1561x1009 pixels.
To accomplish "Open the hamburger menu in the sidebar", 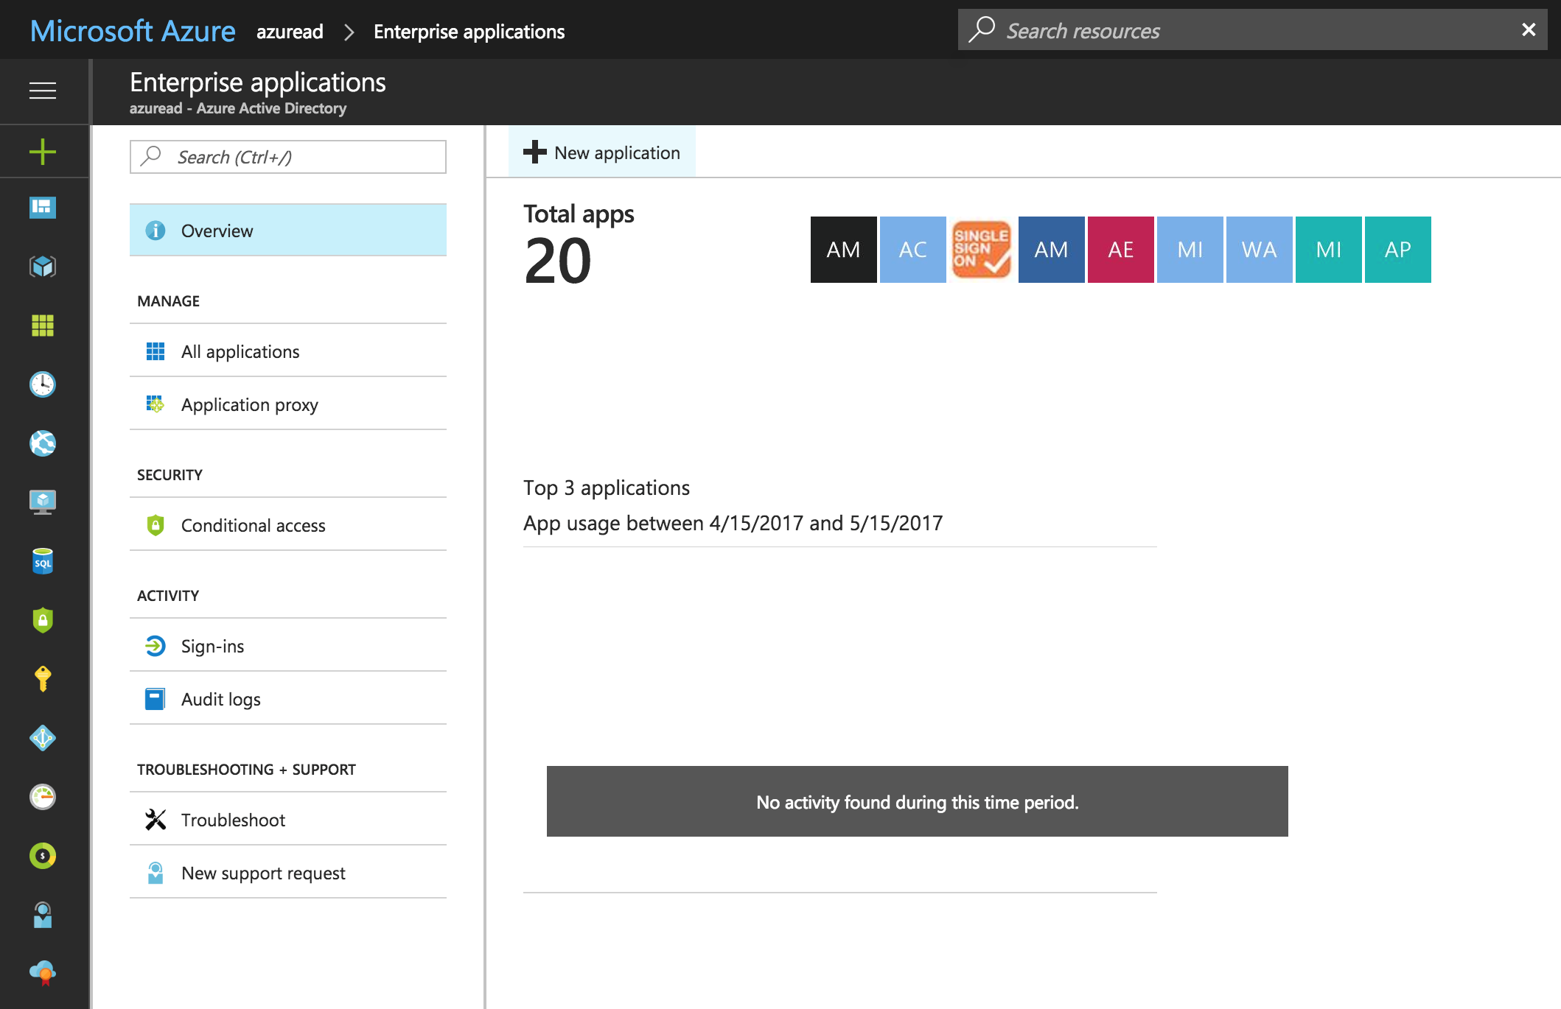I will click(43, 91).
